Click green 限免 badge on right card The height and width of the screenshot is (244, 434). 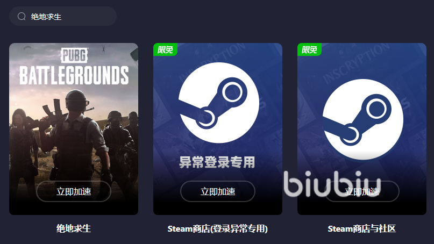(309, 49)
